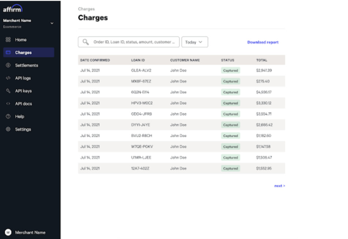
Task: Click the Help question mark icon
Action: (8, 116)
